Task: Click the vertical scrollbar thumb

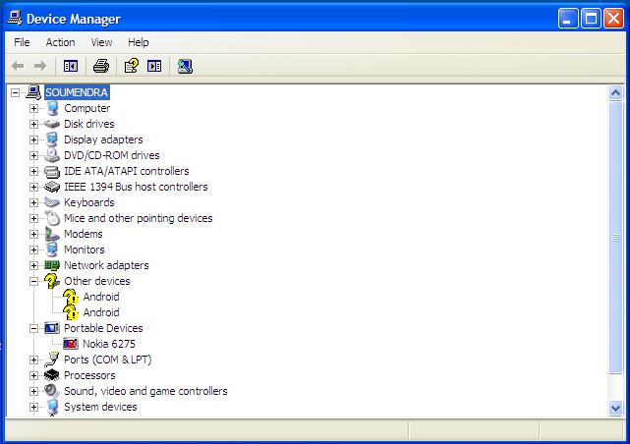Action: click(x=615, y=238)
